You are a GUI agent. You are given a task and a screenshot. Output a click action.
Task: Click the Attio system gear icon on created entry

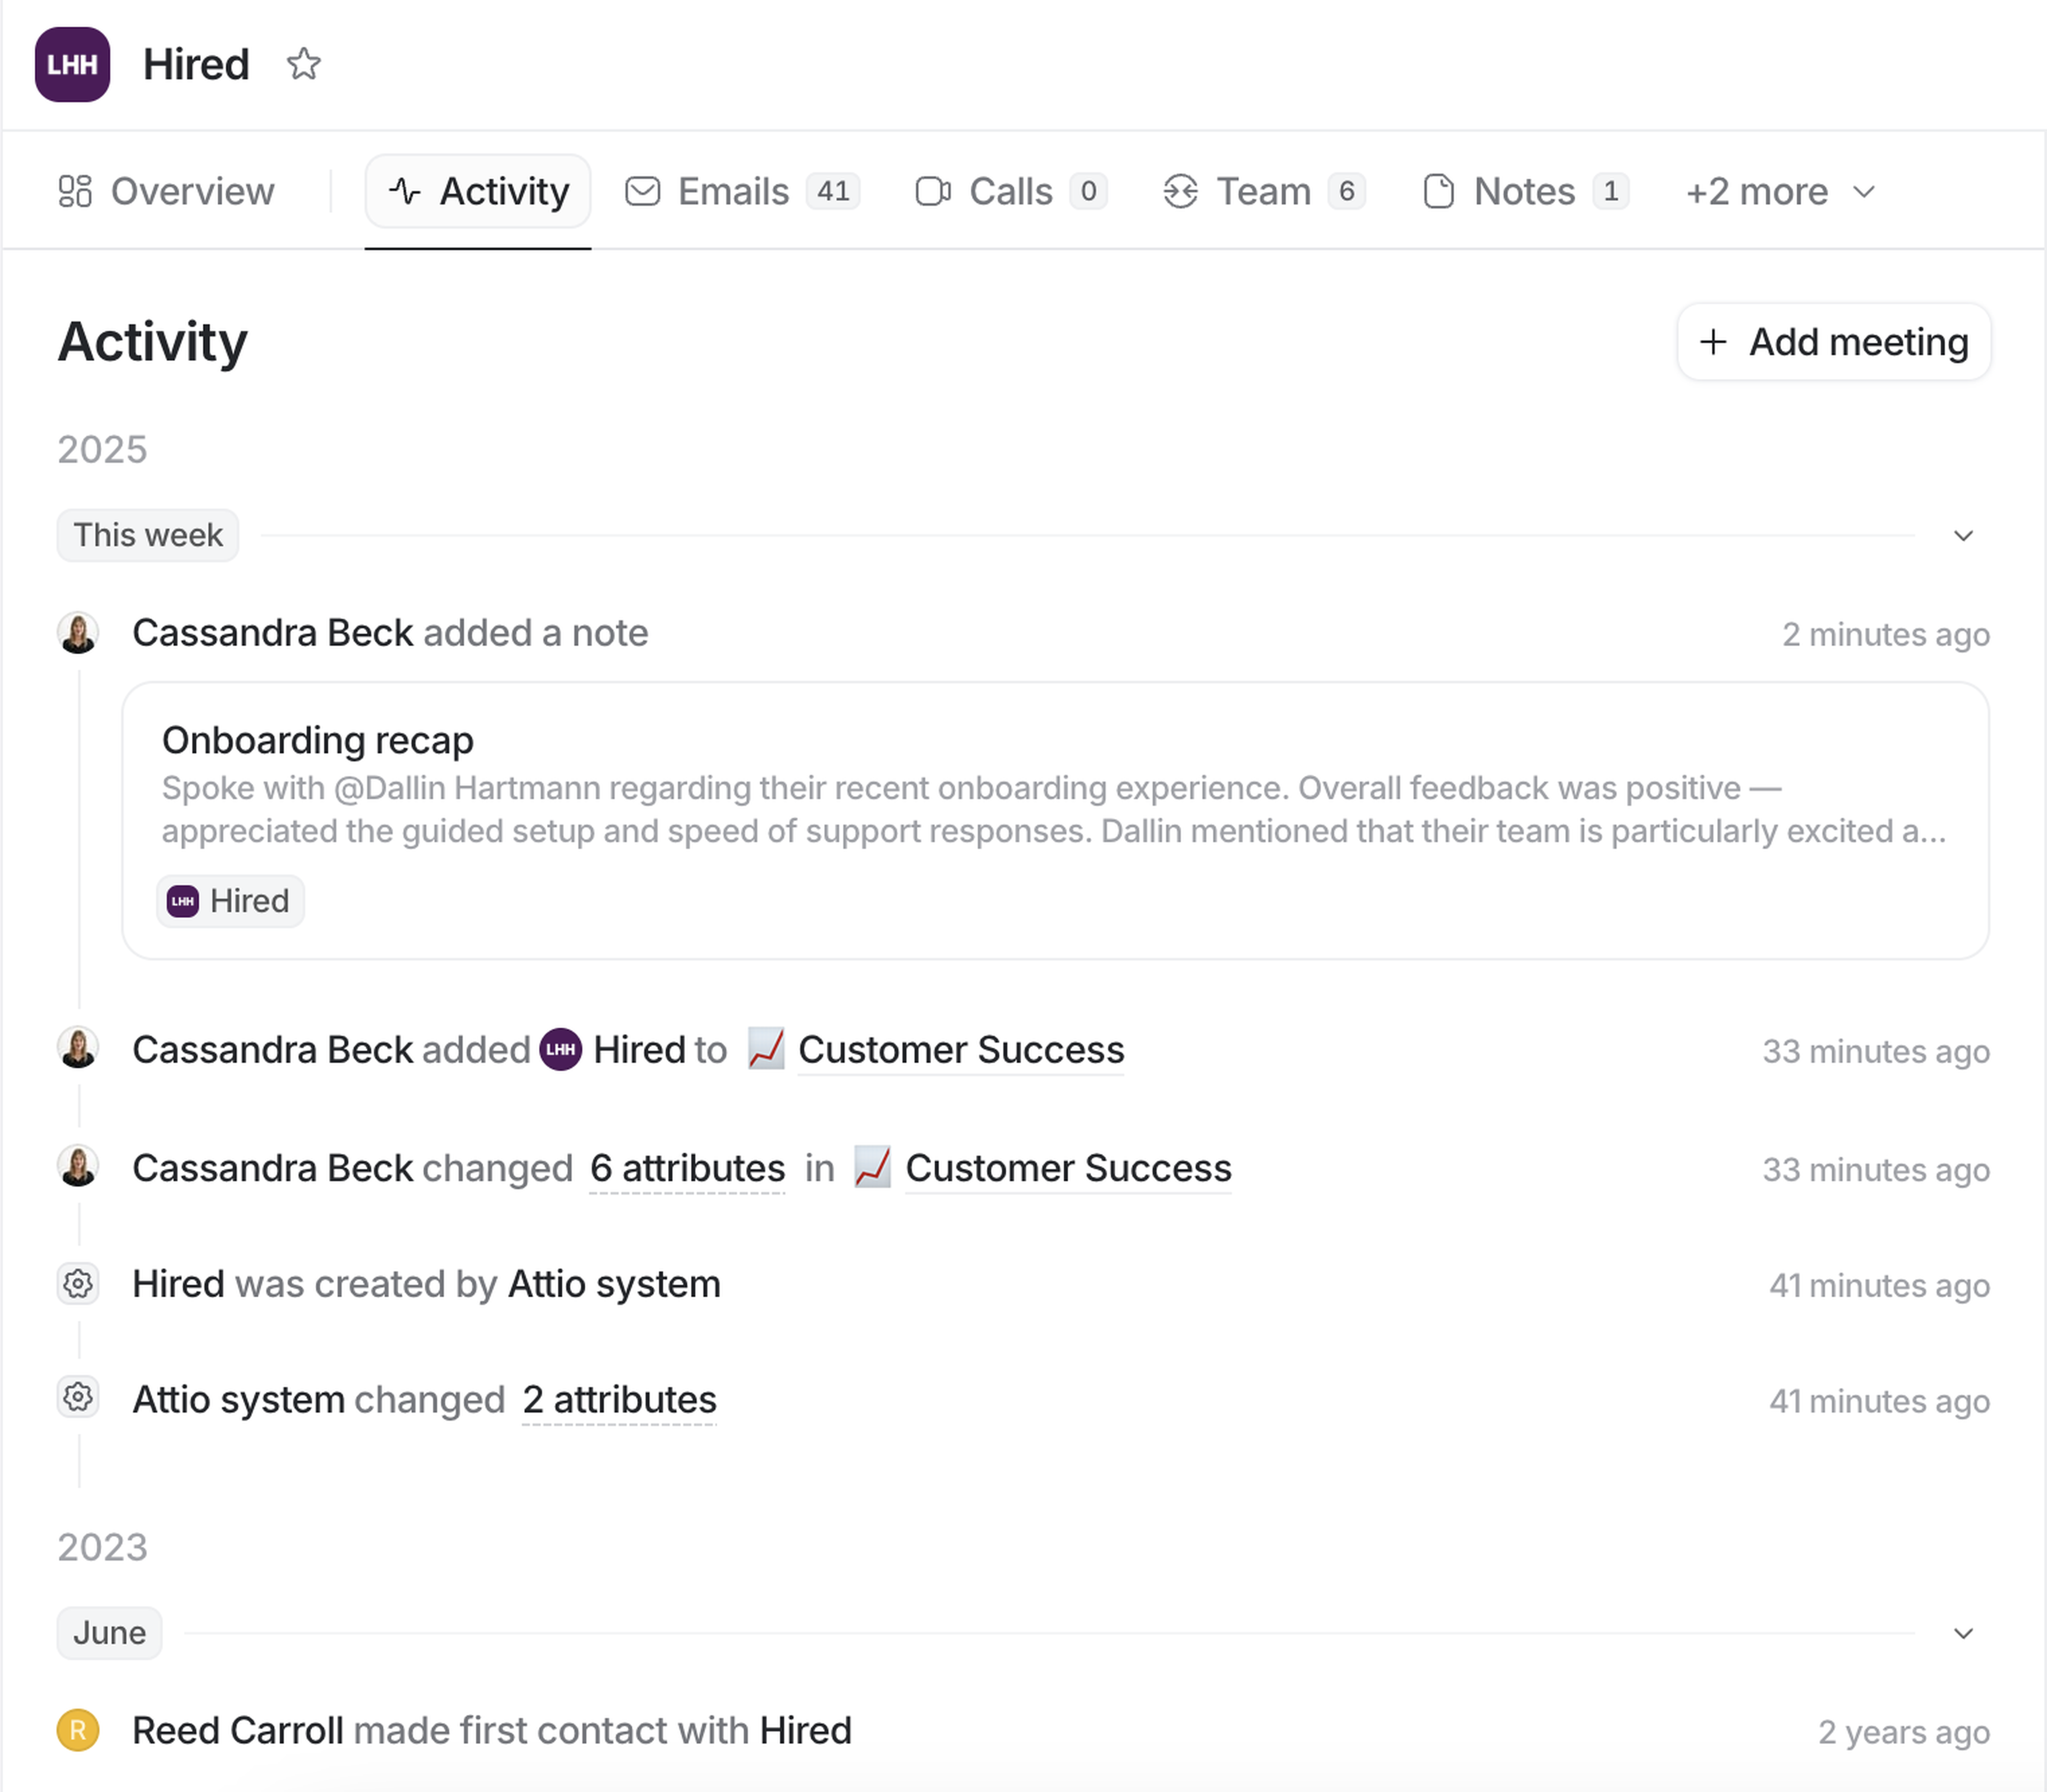click(x=78, y=1284)
